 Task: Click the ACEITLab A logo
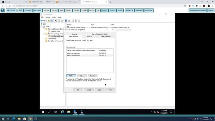pos(2,10)
